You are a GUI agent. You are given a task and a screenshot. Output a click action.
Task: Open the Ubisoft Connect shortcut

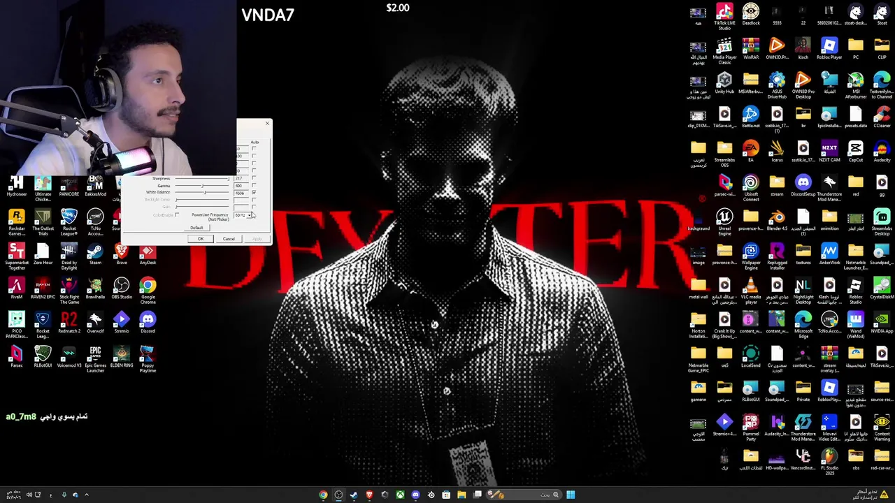[751, 187]
